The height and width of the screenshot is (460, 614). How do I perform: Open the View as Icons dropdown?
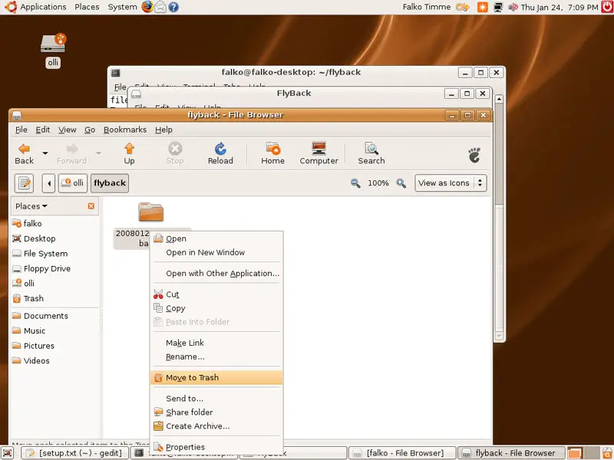(x=451, y=183)
